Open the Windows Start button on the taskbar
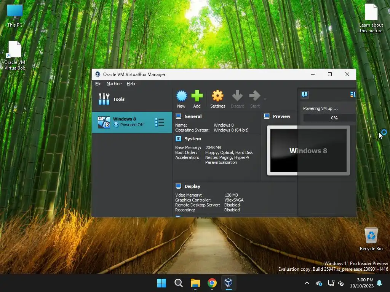Image resolution: width=390 pixels, height=292 pixels. 161,283
